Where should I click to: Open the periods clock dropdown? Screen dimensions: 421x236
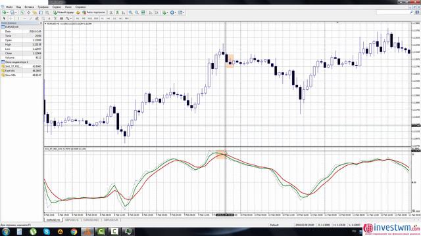pyautogui.click(x=173, y=12)
